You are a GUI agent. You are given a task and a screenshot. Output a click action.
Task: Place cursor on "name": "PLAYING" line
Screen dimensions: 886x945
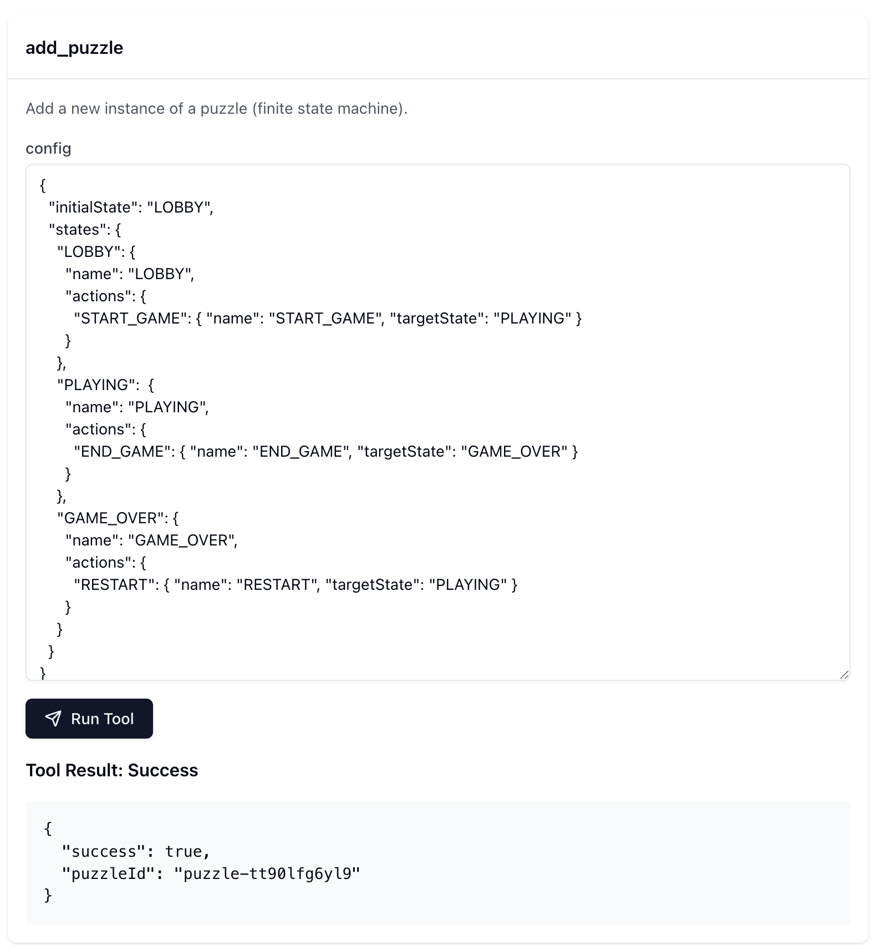point(137,407)
